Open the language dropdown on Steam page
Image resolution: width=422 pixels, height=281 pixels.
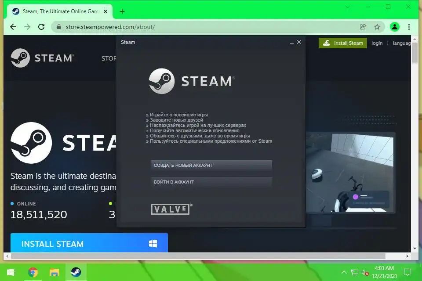pos(401,43)
